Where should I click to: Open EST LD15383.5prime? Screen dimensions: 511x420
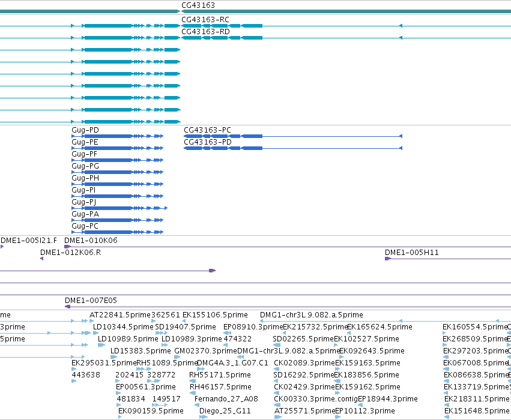[x=141, y=351]
